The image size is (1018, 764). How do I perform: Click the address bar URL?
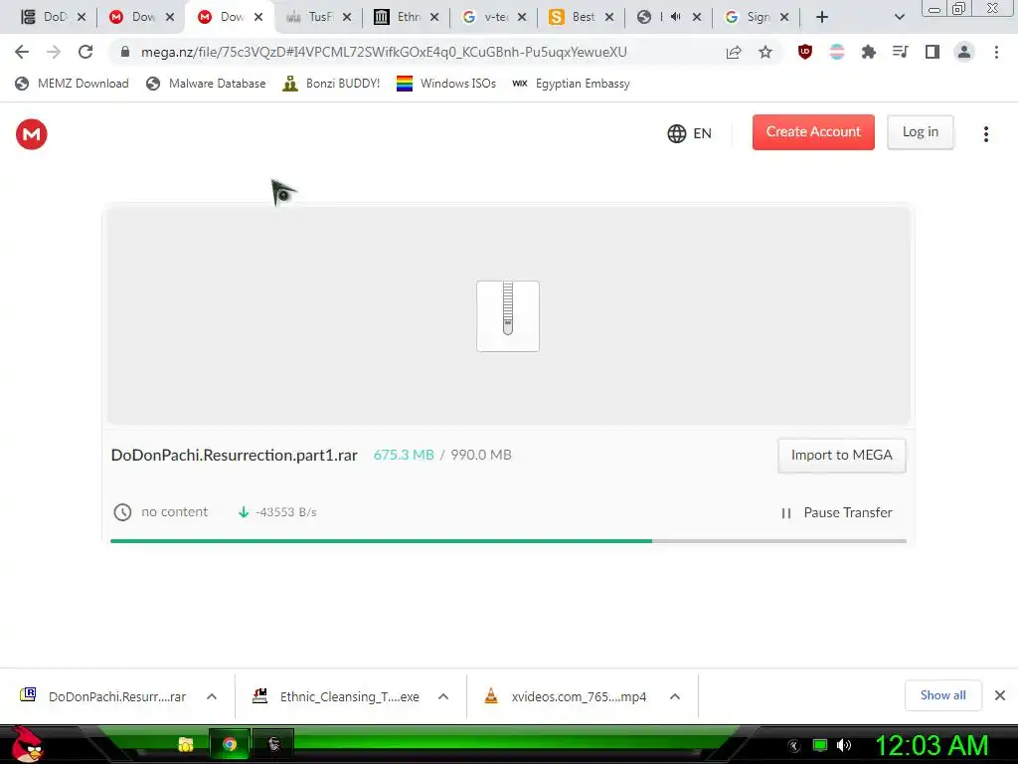(384, 52)
